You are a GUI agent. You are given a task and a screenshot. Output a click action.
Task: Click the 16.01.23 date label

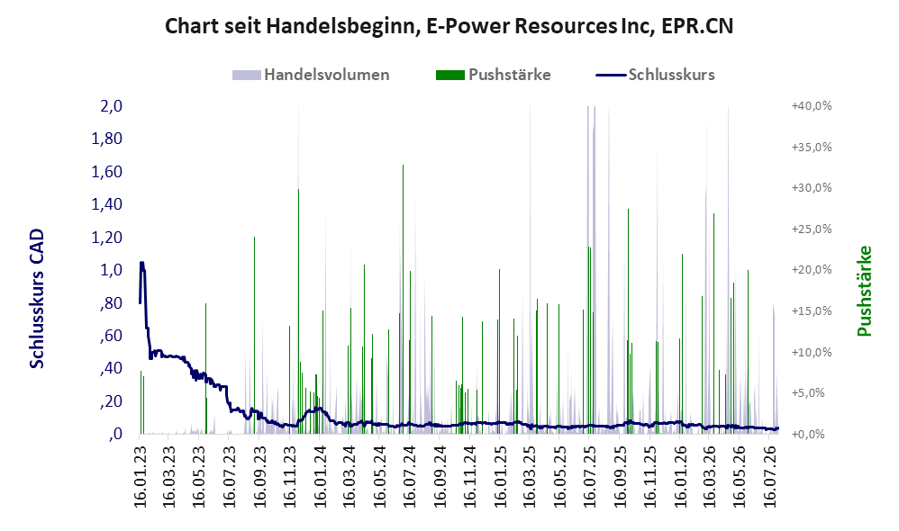point(140,477)
